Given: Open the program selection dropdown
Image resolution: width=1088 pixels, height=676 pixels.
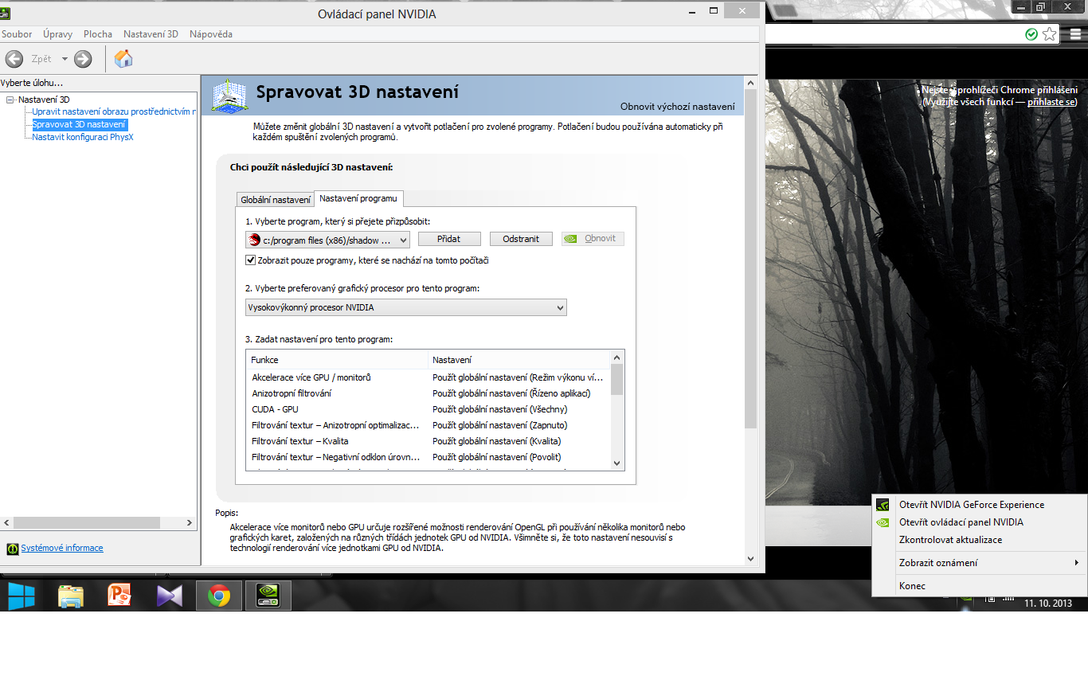Looking at the screenshot, I should coord(327,240).
